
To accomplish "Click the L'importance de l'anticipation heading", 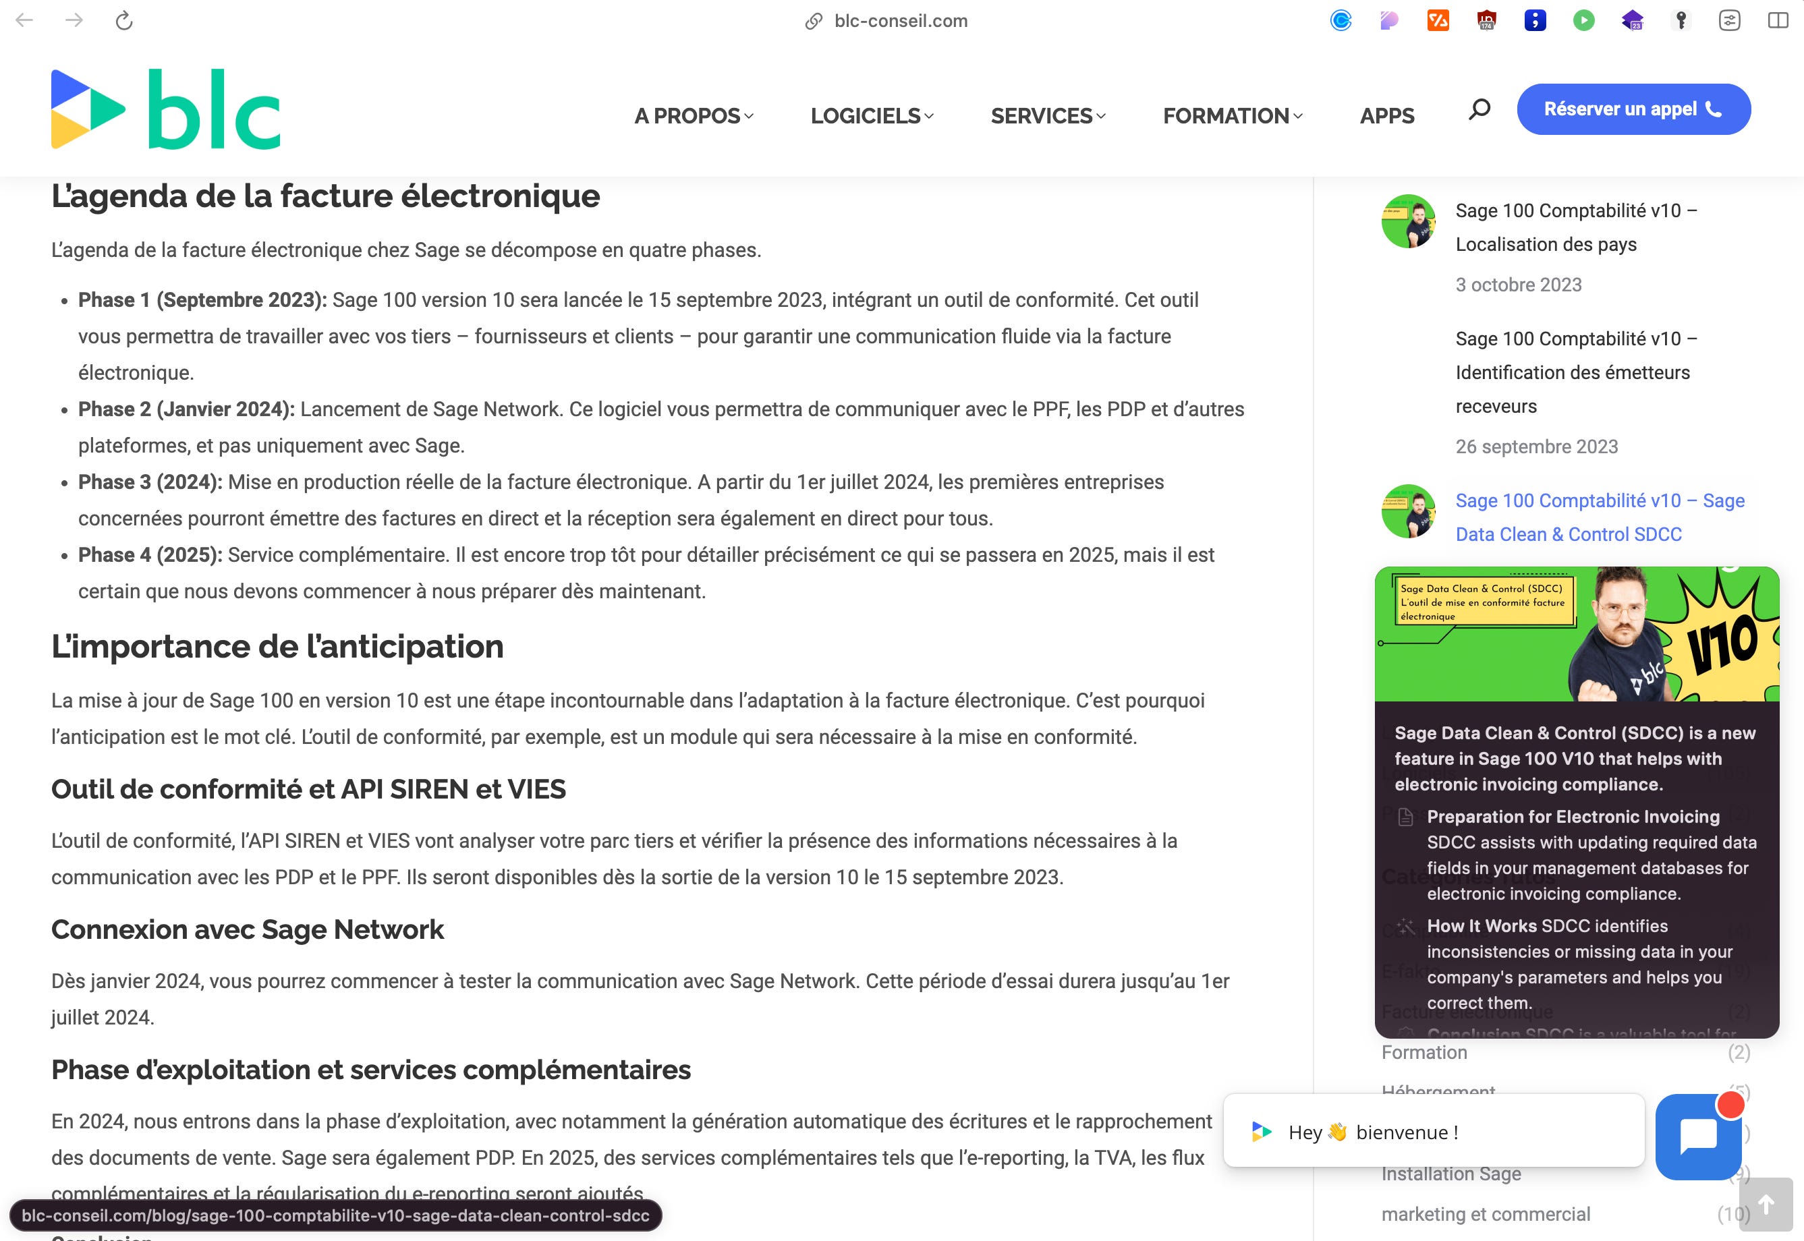I will point(277,646).
